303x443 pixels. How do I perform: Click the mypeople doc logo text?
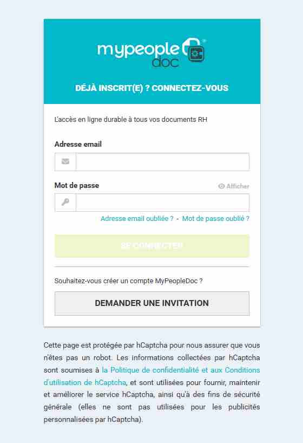[139, 55]
